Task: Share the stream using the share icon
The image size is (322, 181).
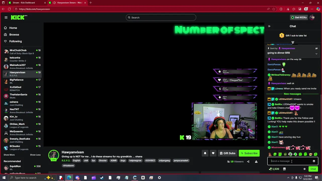Action: coord(248,162)
